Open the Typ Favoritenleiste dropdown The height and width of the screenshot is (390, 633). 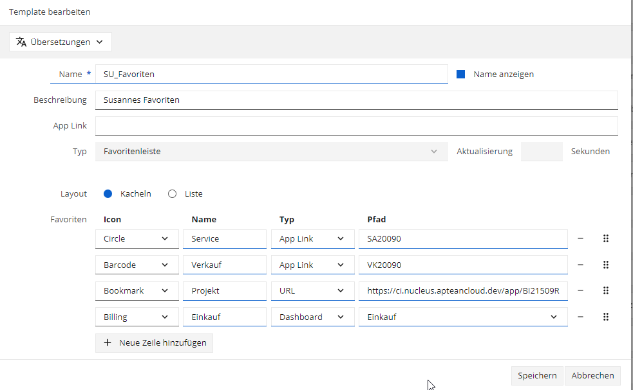pos(271,152)
